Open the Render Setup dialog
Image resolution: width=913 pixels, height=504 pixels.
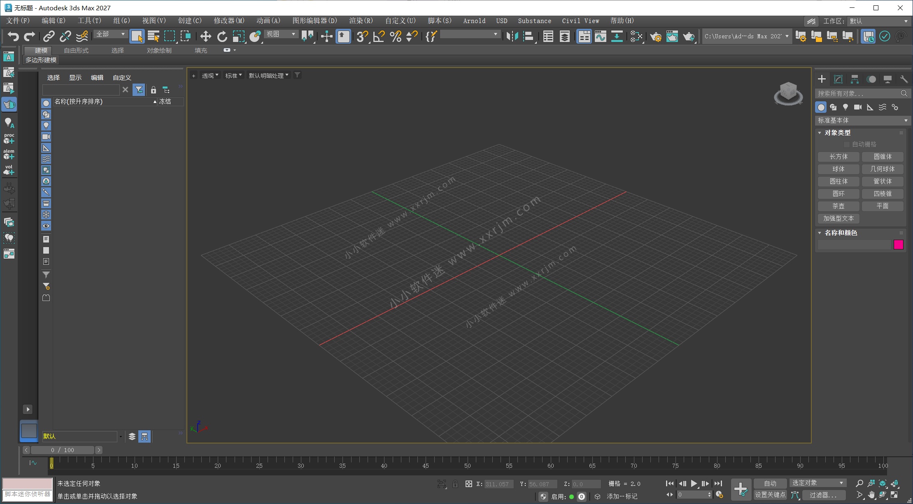click(656, 36)
